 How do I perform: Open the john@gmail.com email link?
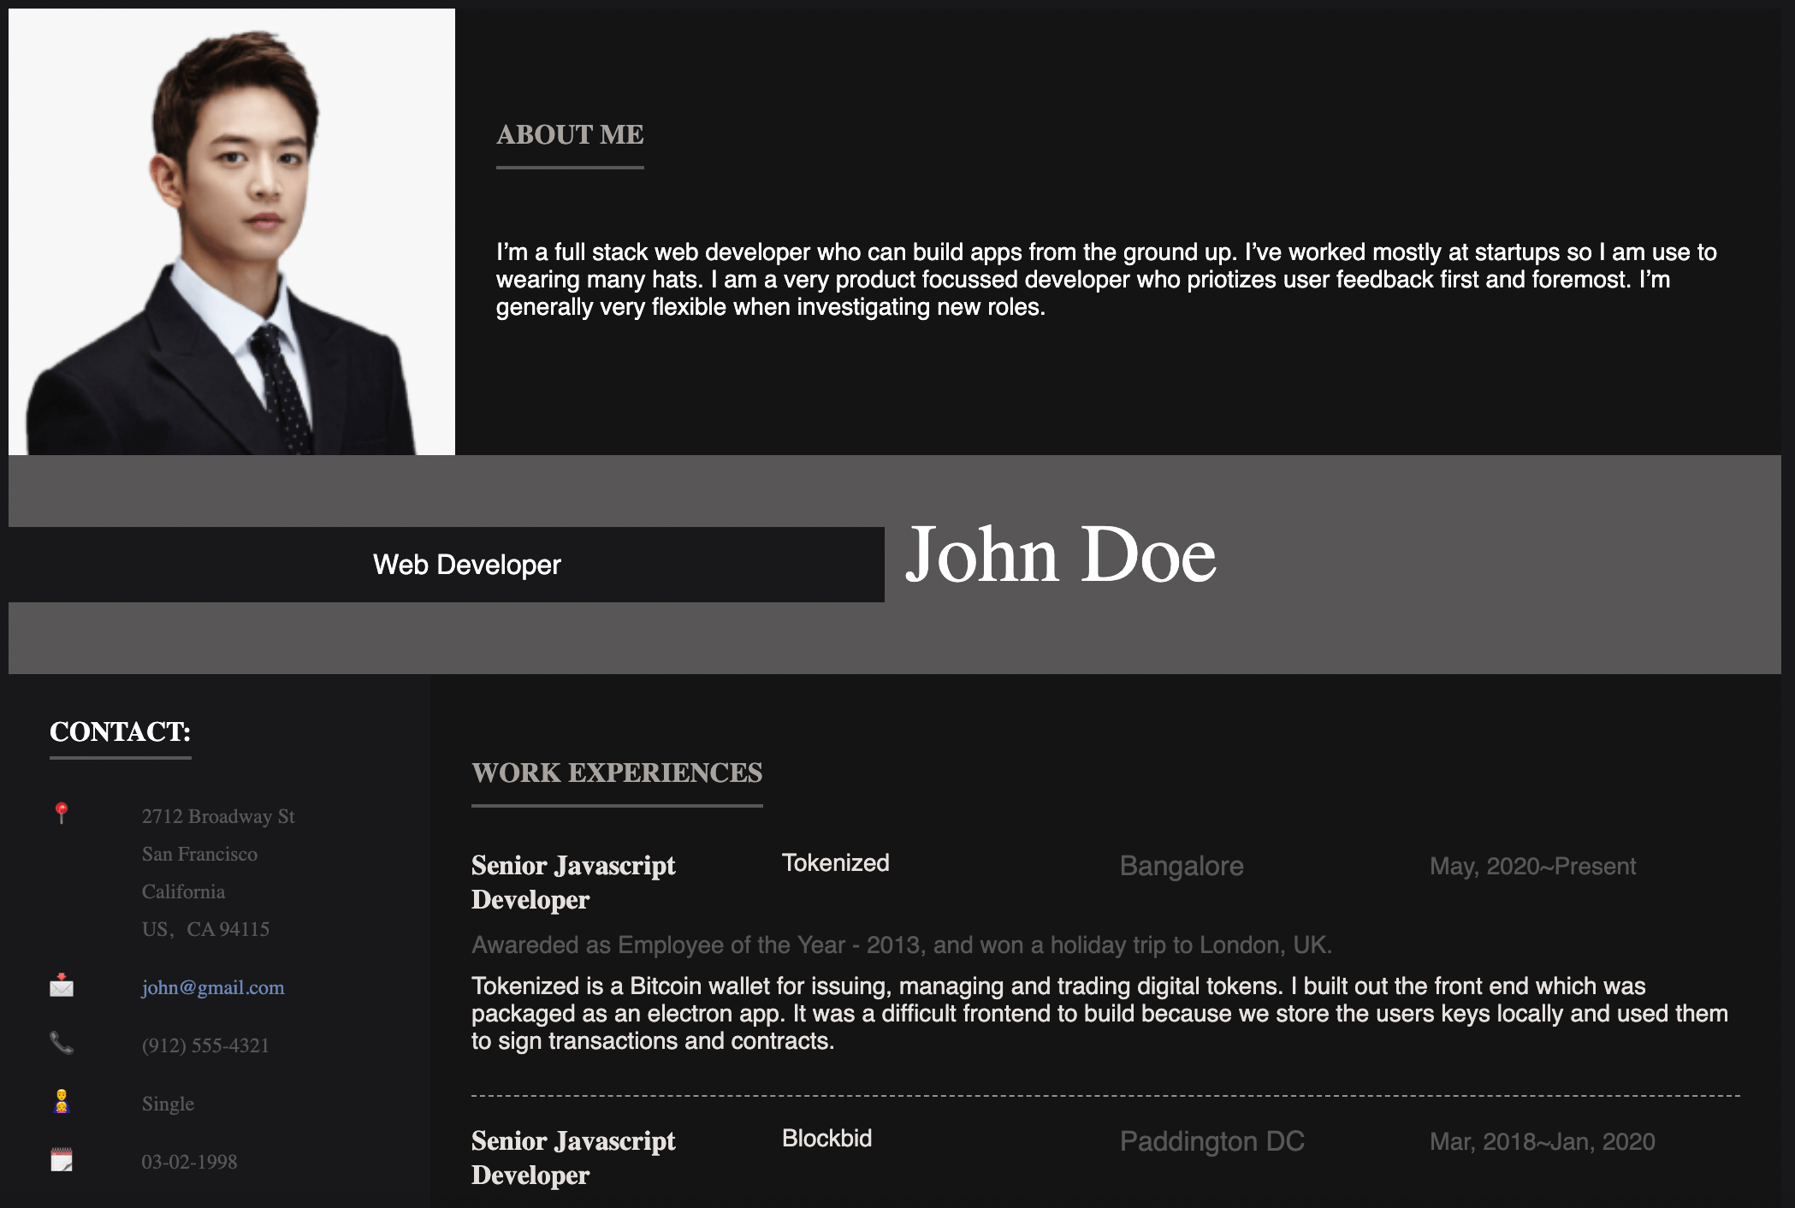click(213, 987)
